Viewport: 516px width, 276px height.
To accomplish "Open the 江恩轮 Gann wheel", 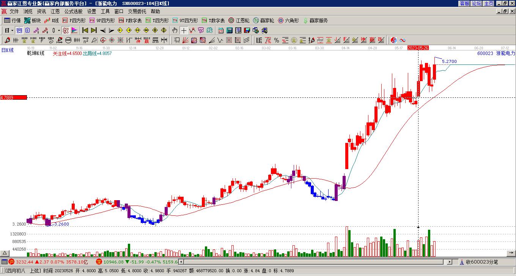I will pyautogui.click(x=239, y=20).
